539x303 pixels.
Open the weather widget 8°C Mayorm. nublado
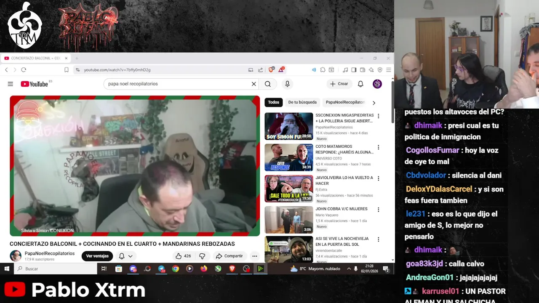315,268
